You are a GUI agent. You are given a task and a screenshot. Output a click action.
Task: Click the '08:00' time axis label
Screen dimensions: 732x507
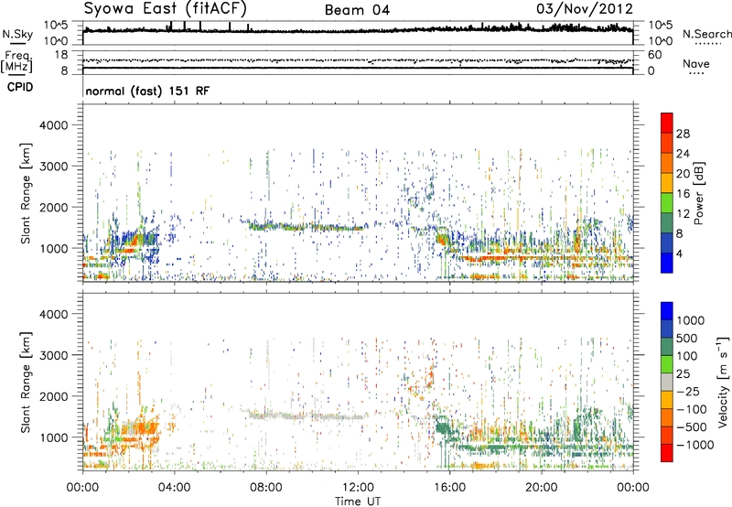(x=266, y=488)
